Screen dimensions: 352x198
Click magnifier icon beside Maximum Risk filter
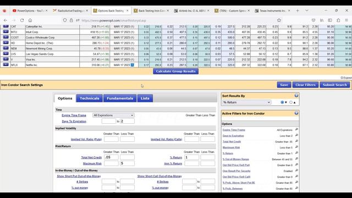[x=296, y=147]
